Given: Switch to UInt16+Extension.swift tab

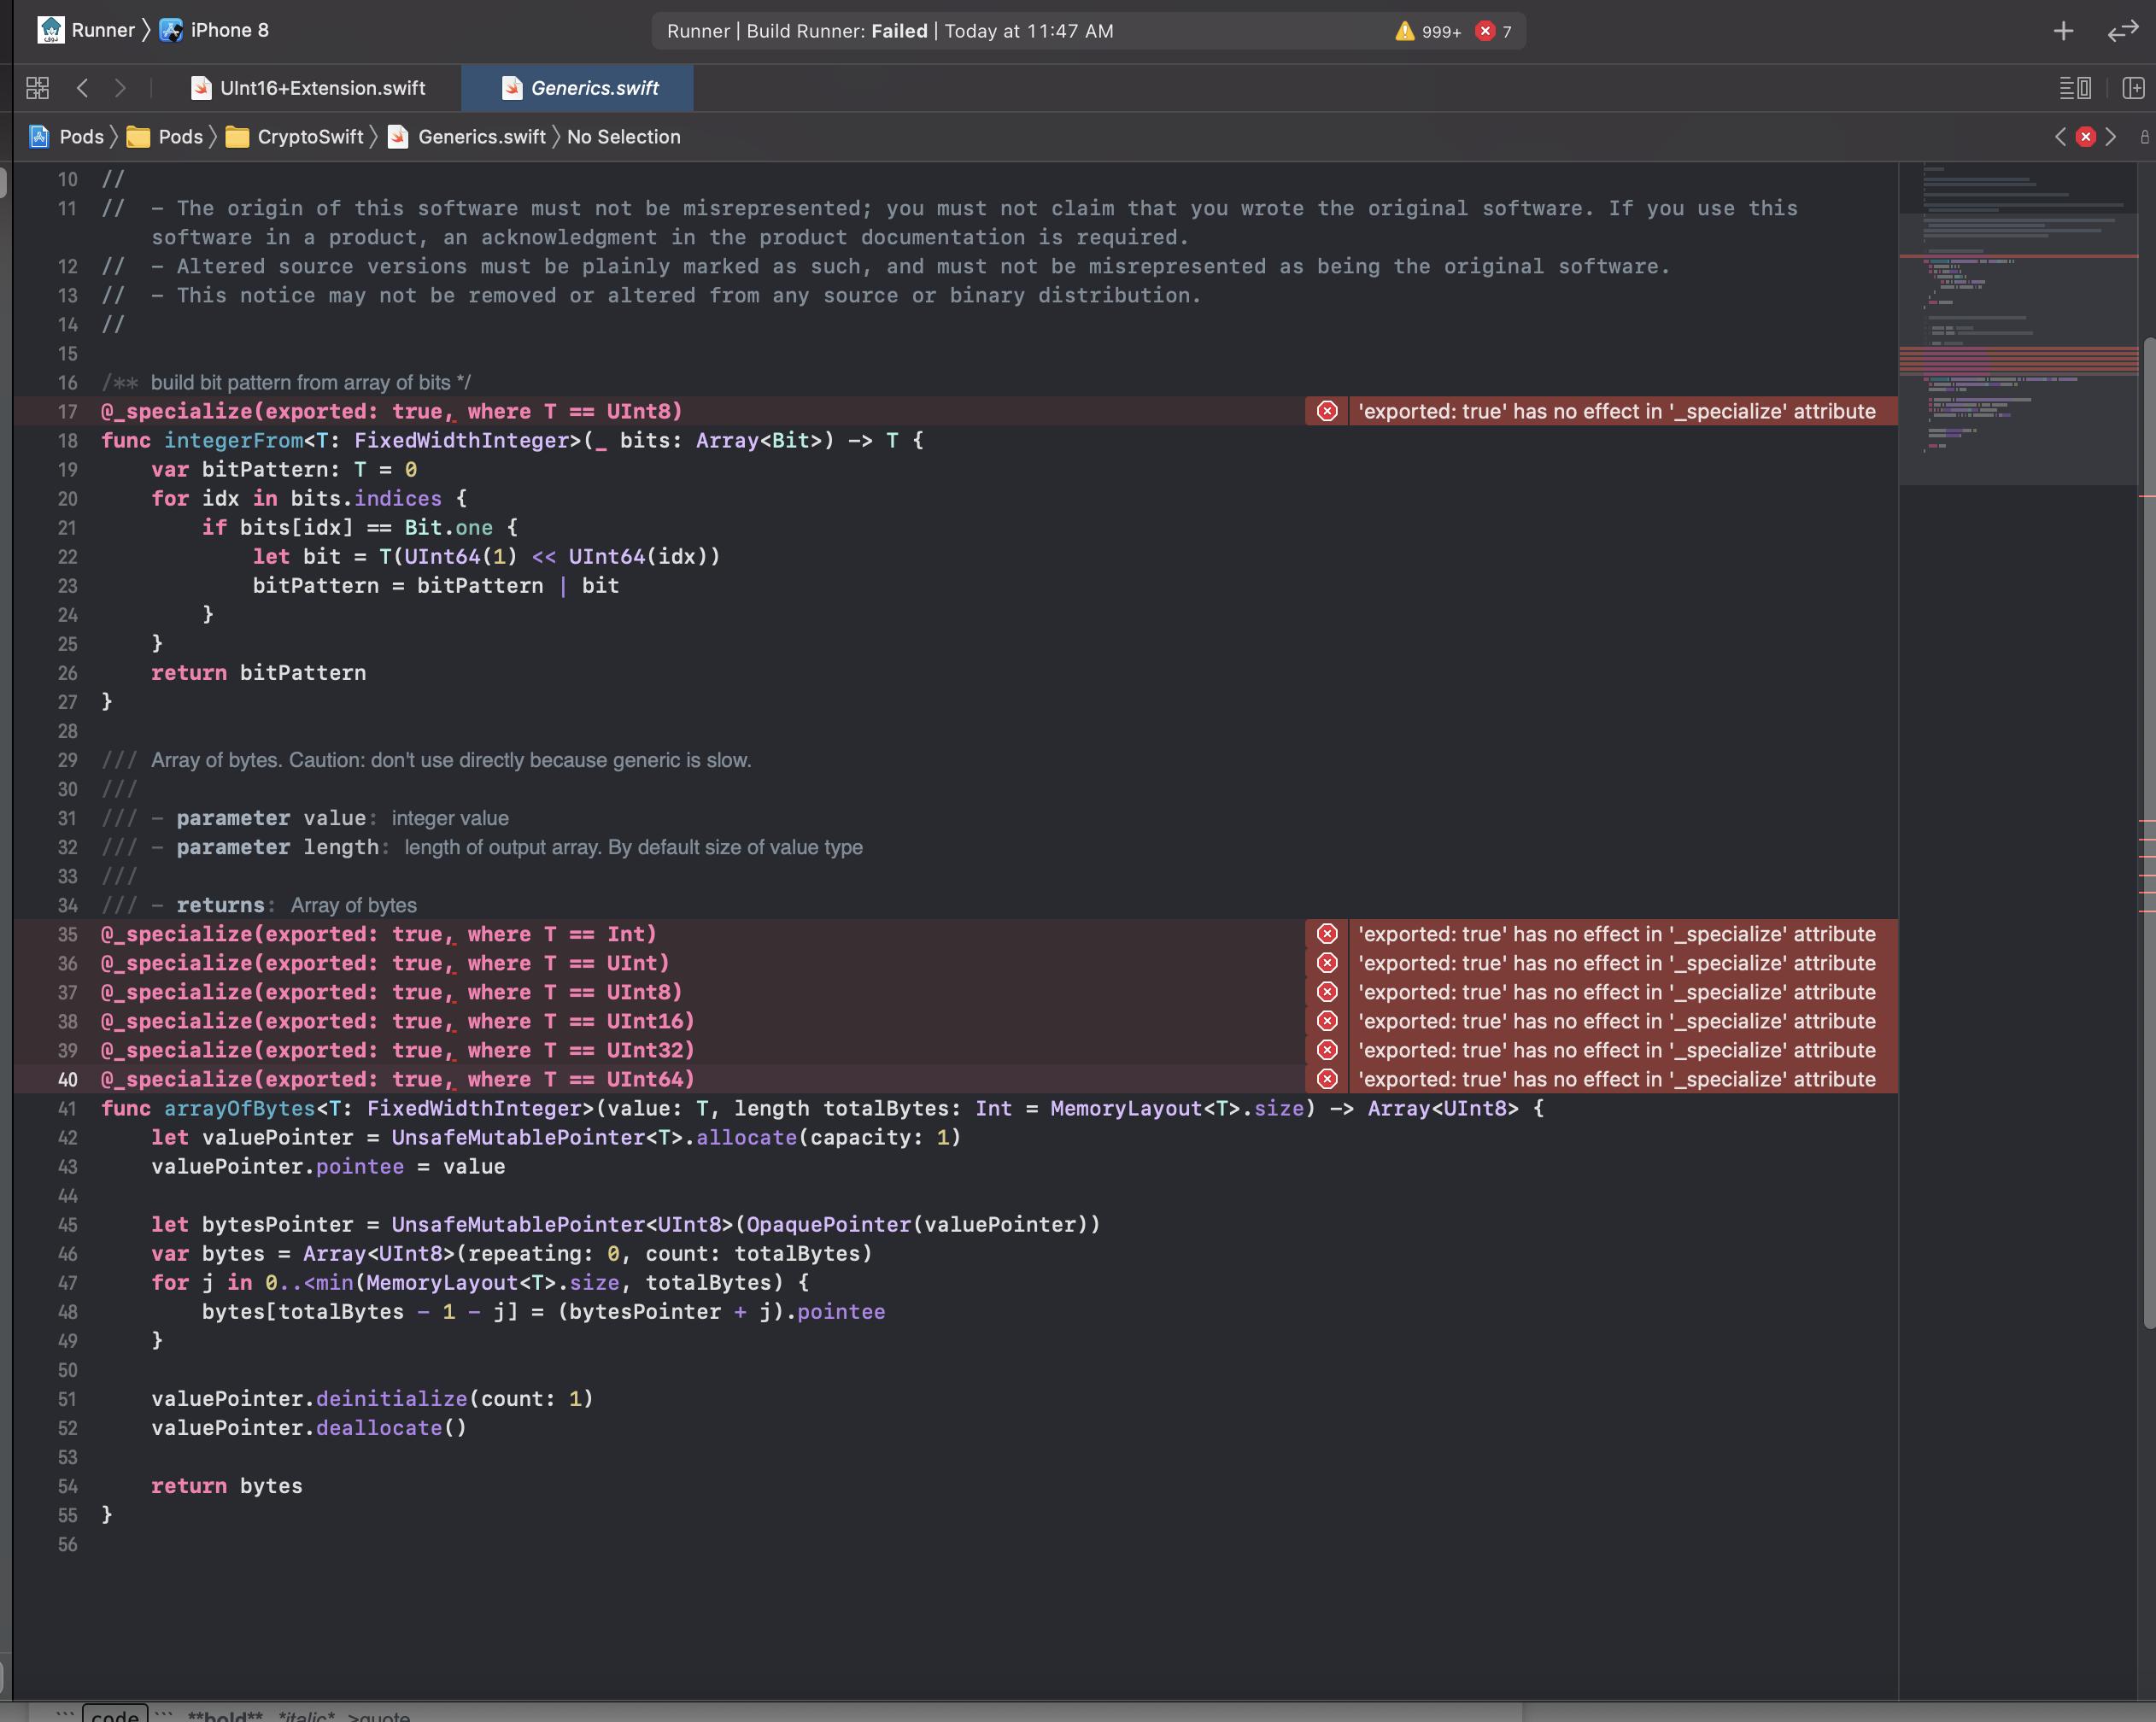Looking at the screenshot, I should click(308, 88).
